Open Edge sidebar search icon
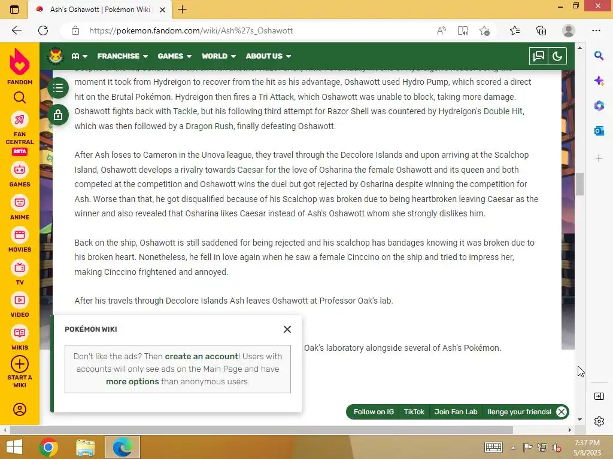This screenshot has width=613, height=459. 599,56
